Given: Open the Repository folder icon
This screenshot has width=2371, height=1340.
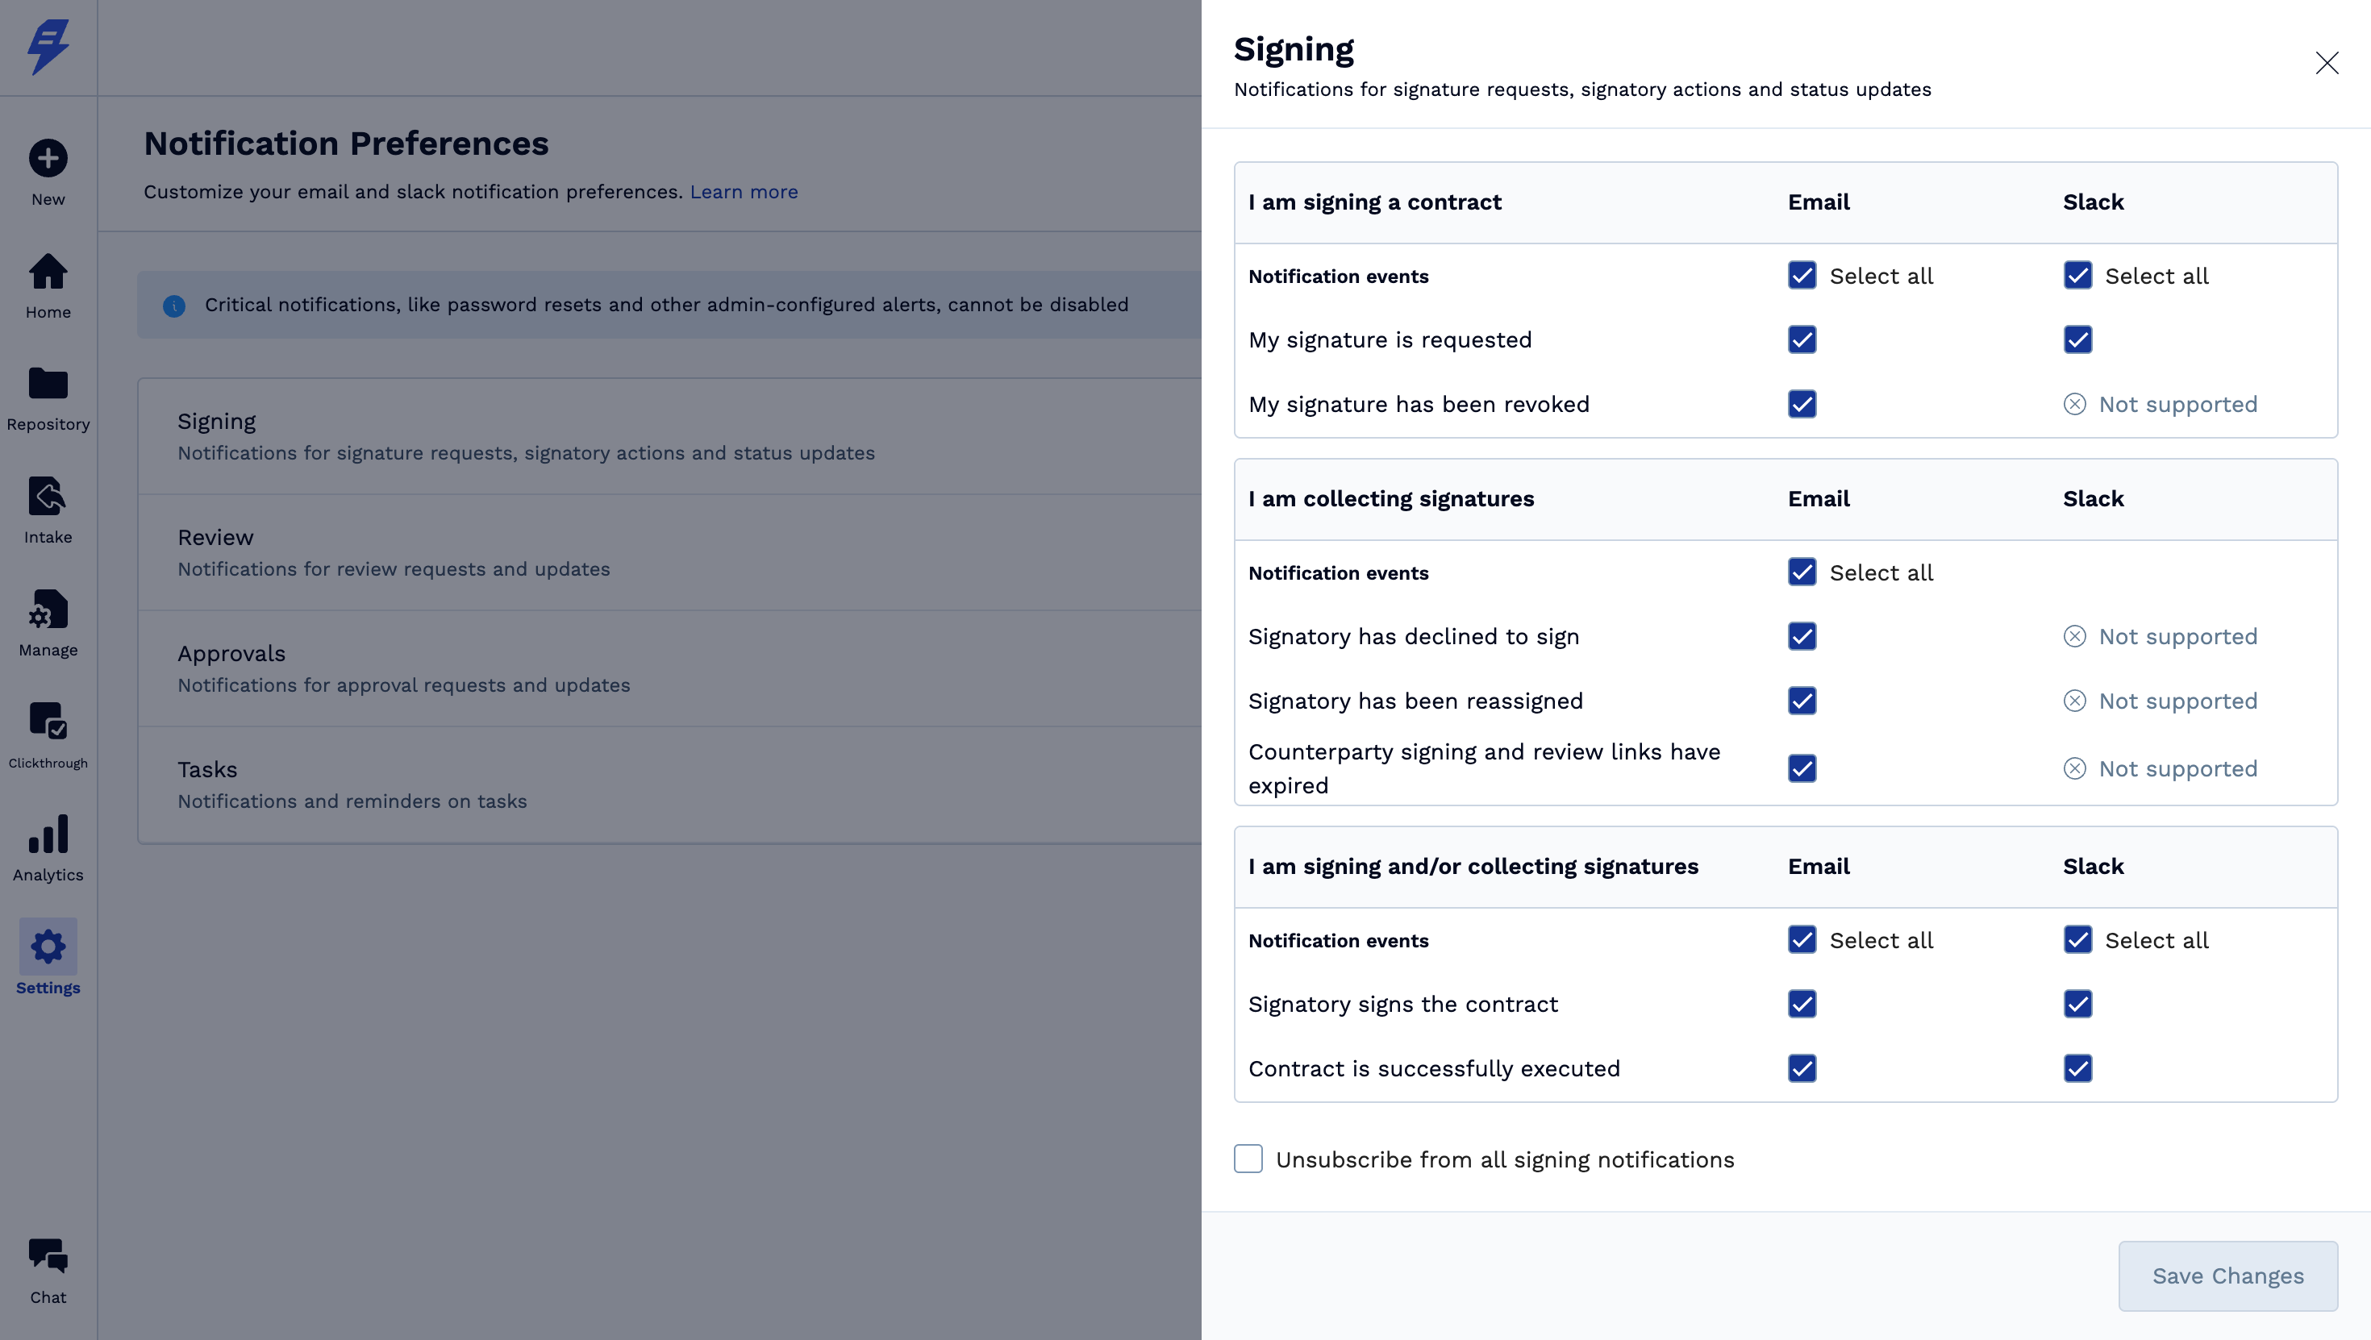Looking at the screenshot, I should point(48,385).
